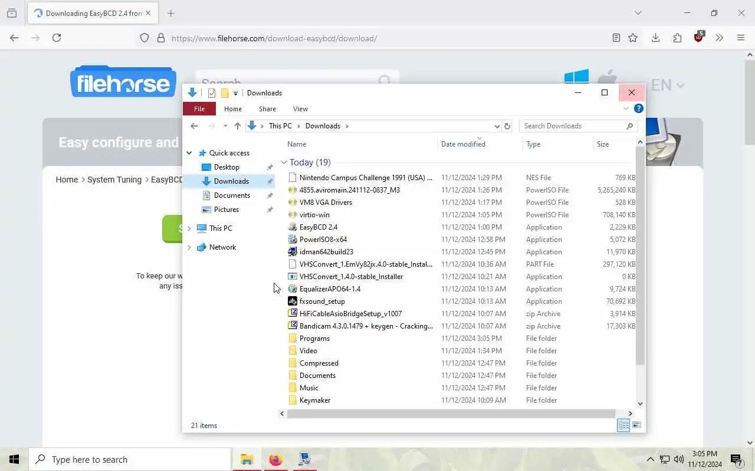Image resolution: width=755 pixels, height=471 pixels.
Task: Switch Explorer to Details view layout
Action: click(x=623, y=425)
